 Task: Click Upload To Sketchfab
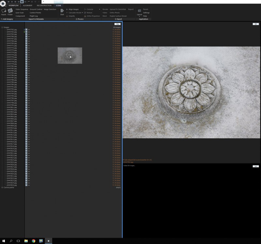(118, 9)
